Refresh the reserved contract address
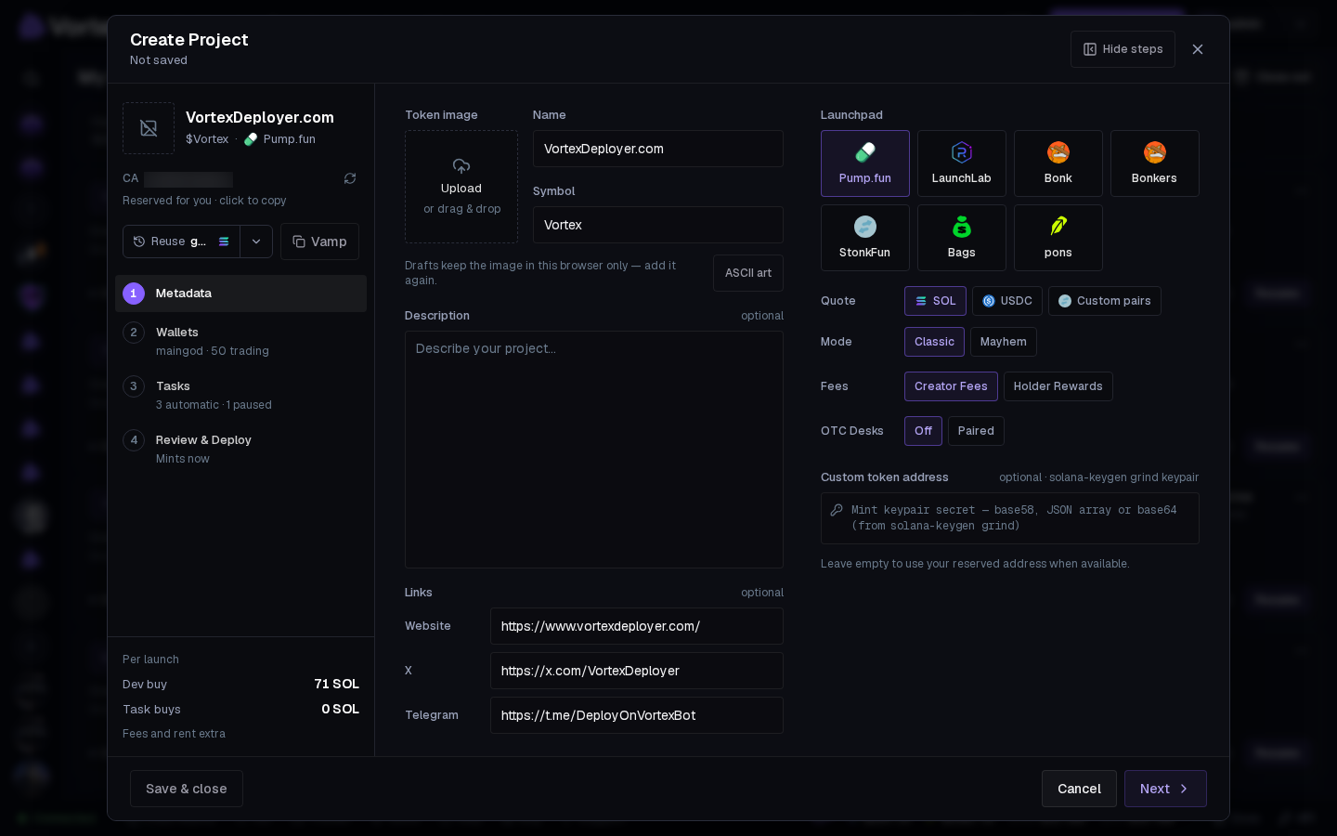The height and width of the screenshot is (836, 1337). tap(350, 178)
